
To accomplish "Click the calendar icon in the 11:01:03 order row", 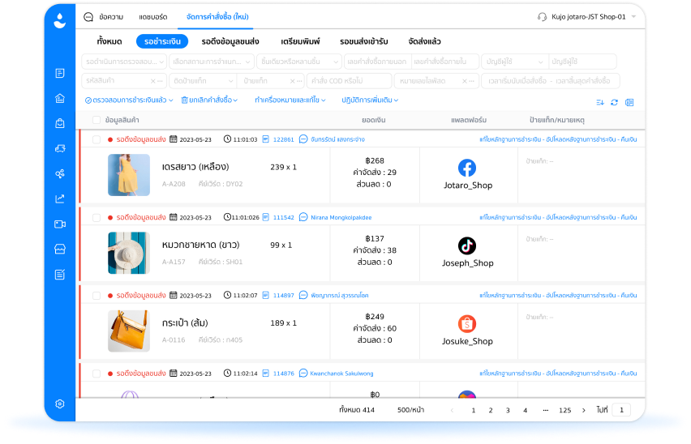I will coord(174,139).
